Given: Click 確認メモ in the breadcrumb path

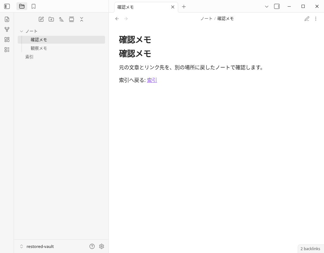Looking at the screenshot, I should pos(225,19).
